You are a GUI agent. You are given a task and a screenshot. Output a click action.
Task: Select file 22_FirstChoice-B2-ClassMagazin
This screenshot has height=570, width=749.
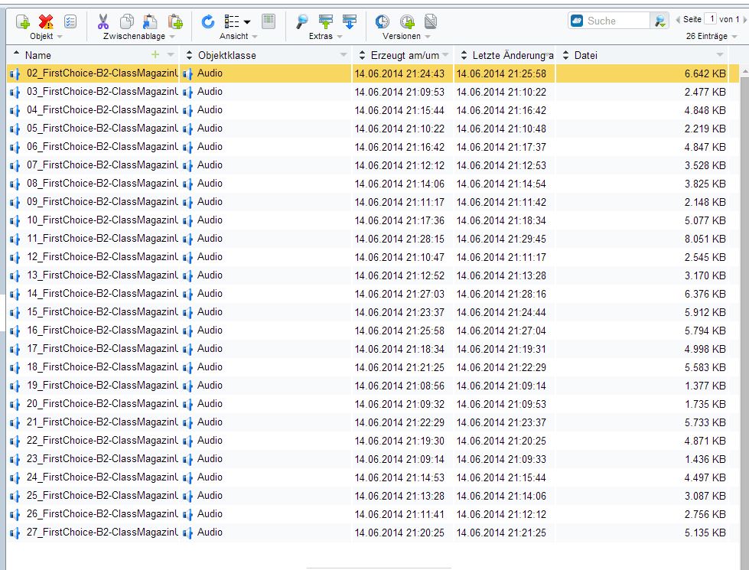[x=103, y=441]
